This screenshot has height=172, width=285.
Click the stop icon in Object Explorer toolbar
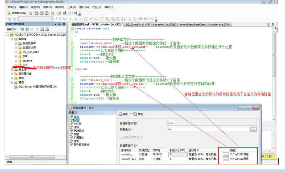click(32, 29)
